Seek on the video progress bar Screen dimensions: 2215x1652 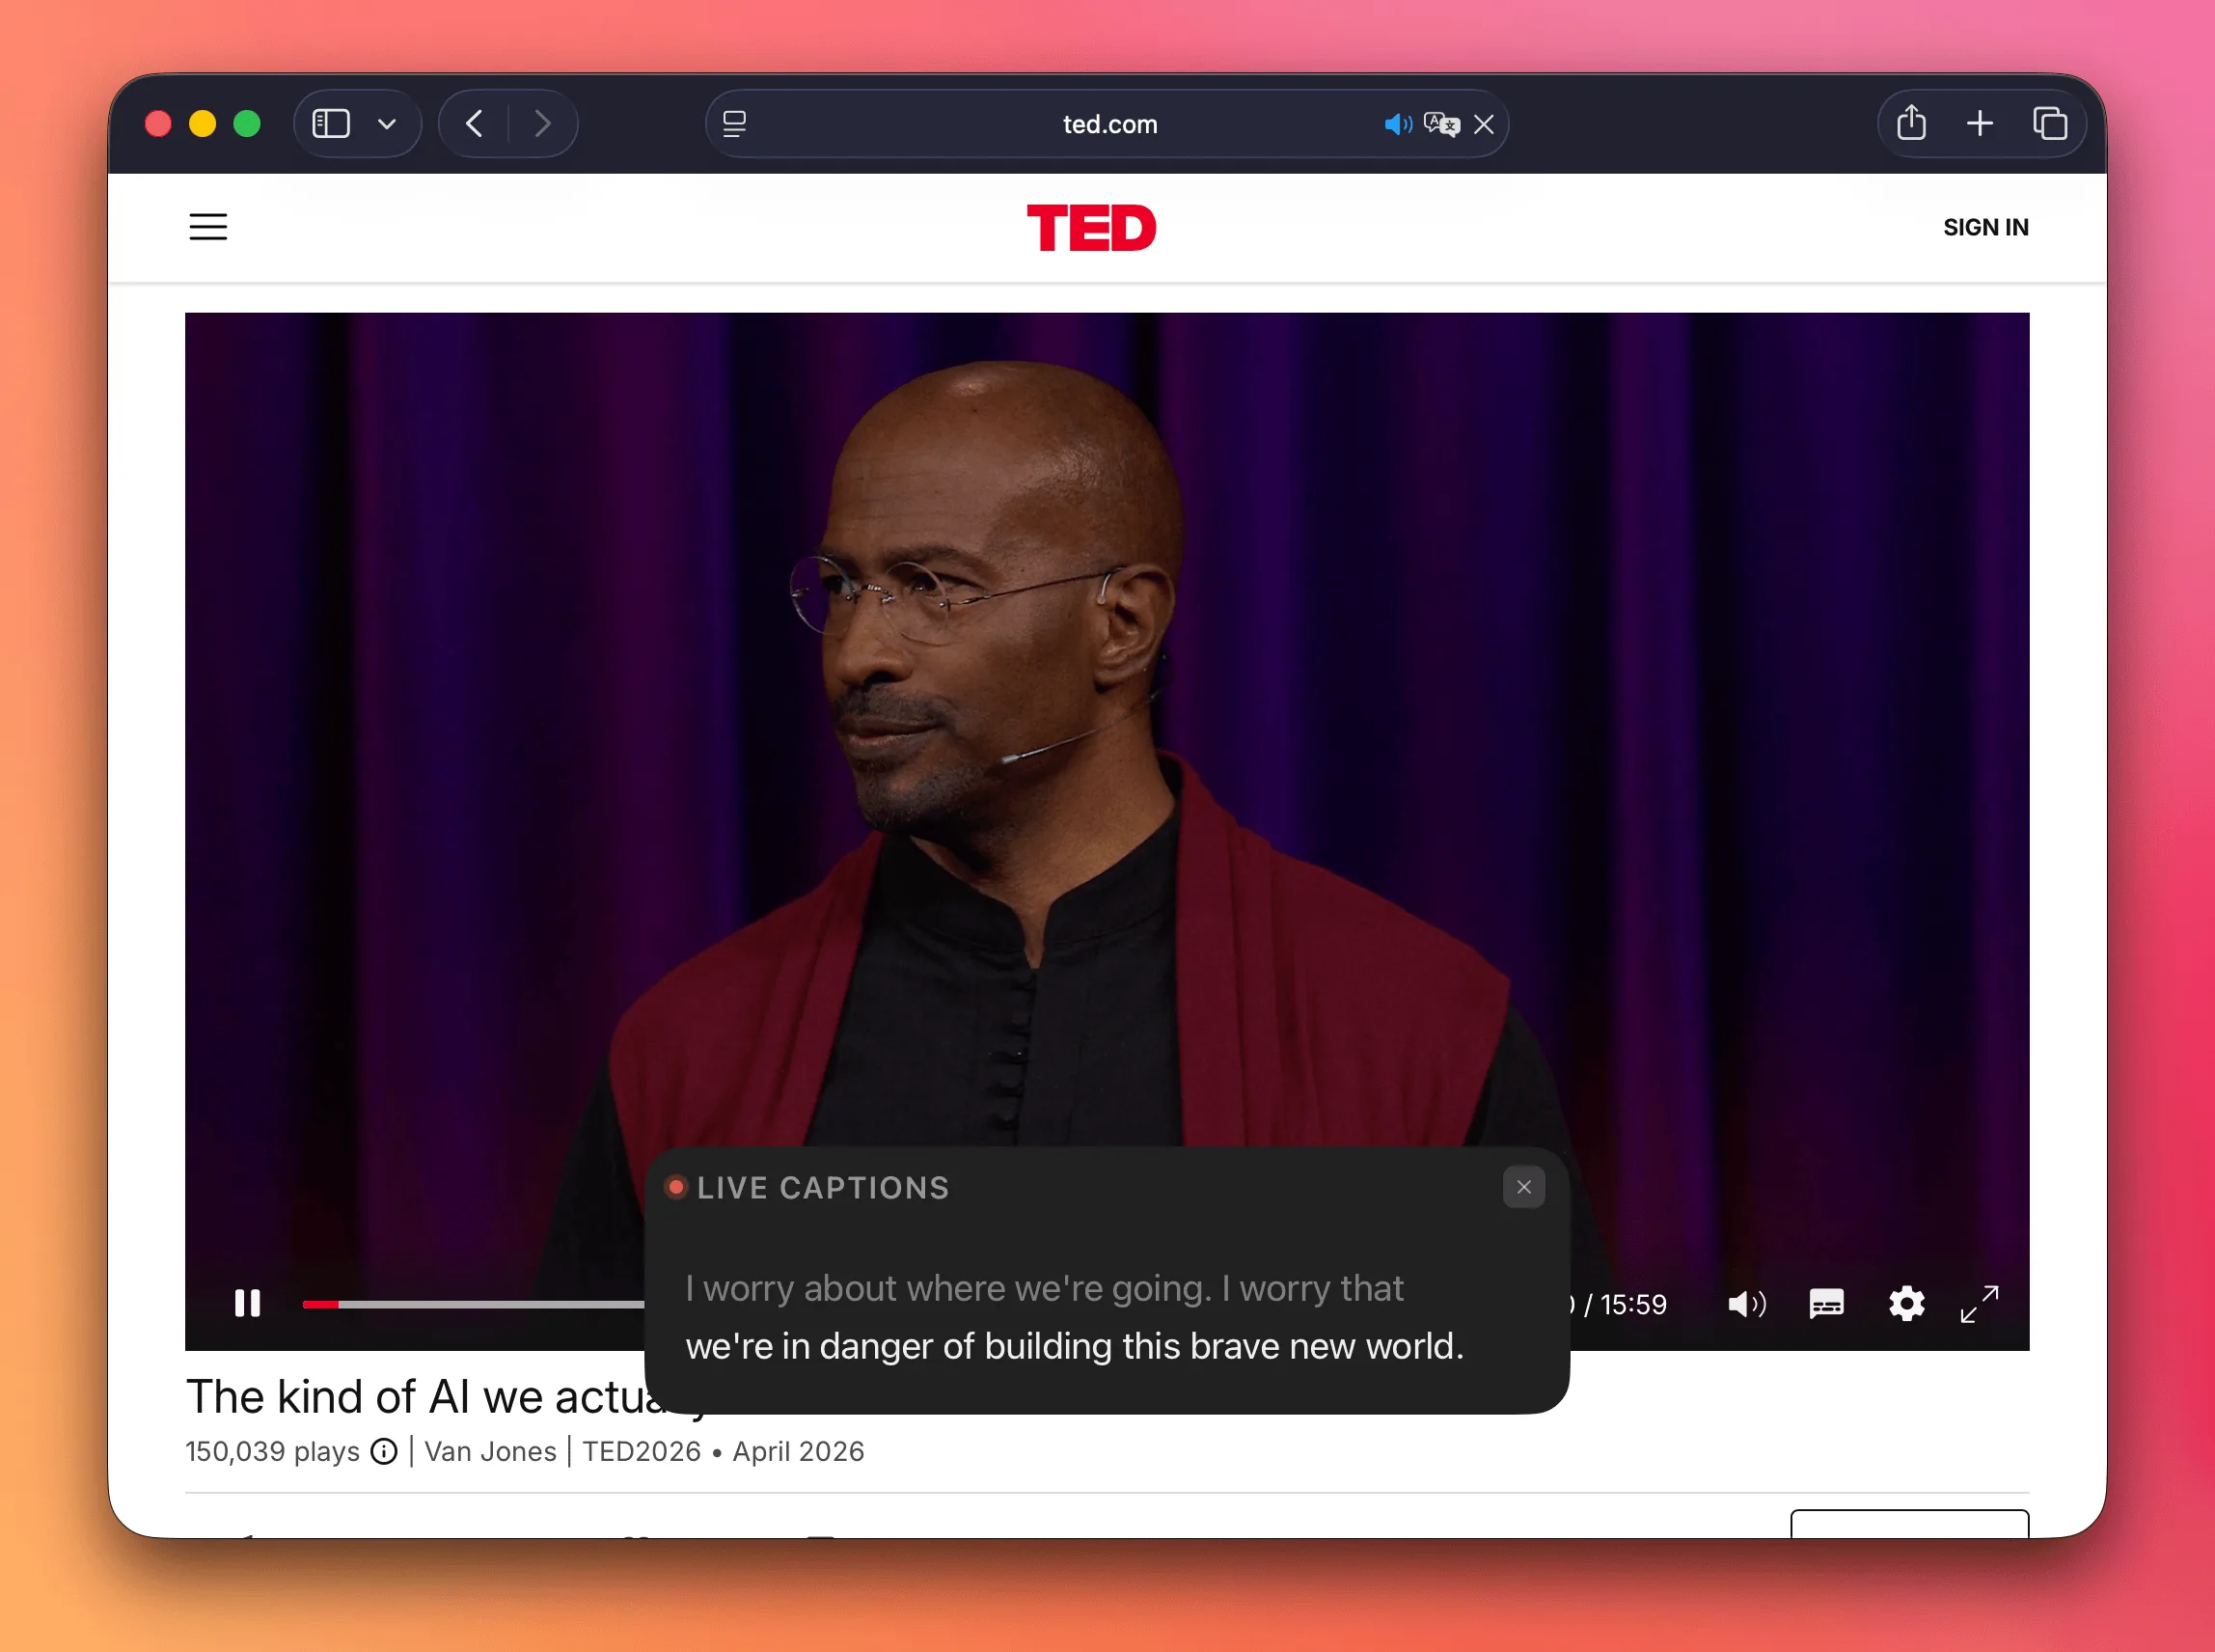coord(474,1304)
